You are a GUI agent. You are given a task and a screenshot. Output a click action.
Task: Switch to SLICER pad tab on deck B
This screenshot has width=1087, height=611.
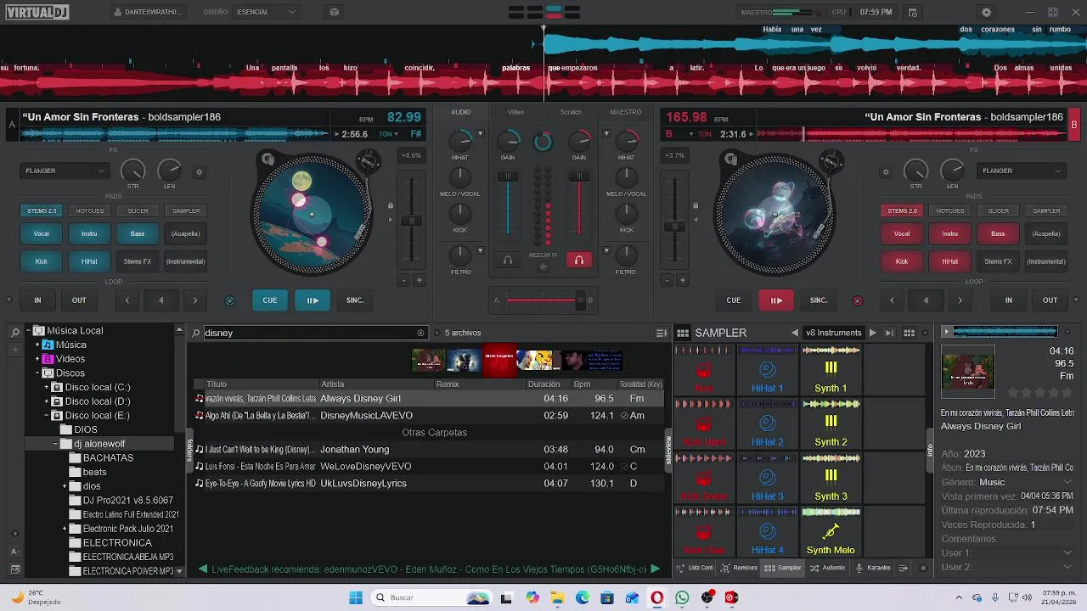pos(998,210)
